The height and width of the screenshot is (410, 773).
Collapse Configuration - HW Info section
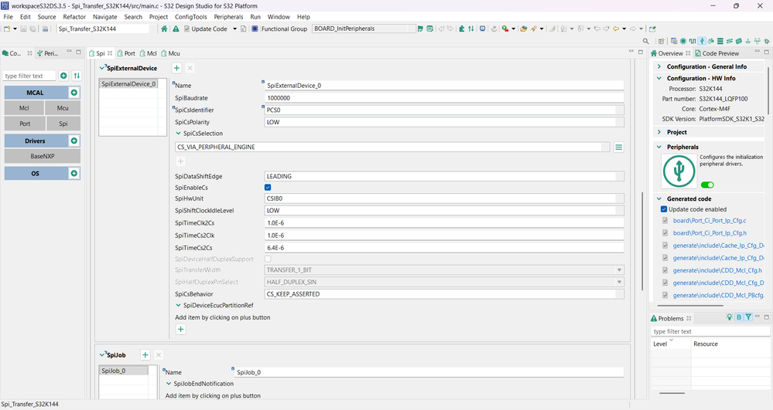point(659,78)
